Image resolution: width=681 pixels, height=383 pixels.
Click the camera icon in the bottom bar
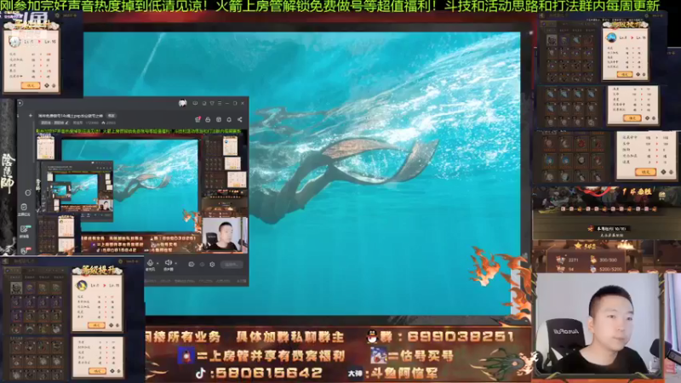point(191,264)
